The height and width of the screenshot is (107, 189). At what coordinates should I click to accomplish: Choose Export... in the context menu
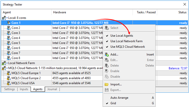[129, 90]
